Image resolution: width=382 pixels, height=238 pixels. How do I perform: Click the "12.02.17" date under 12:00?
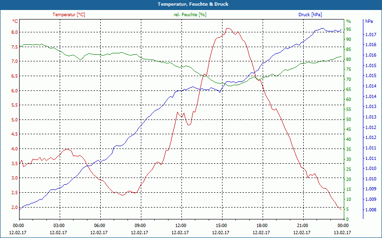coord(180,233)
